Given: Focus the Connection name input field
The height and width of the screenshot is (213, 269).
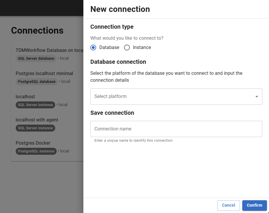Looking at the screenshot, I should 176,129.
